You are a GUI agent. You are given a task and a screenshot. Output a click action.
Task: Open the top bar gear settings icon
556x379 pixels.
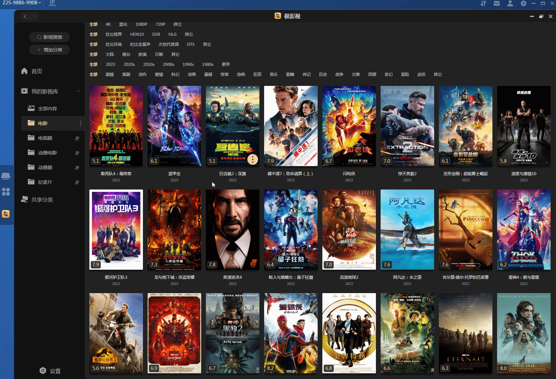pyautogui.click(x=524, y=3)
